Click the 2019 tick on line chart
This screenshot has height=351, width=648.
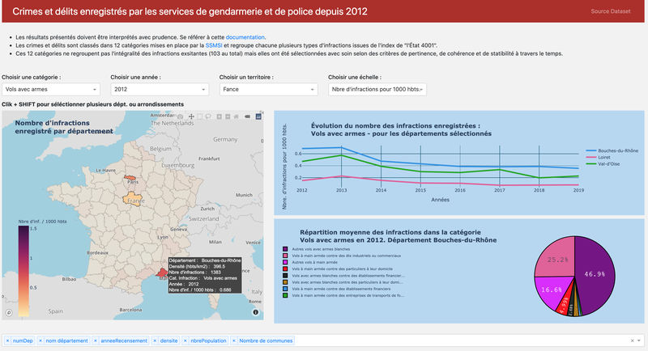click(x=578, y=190)
